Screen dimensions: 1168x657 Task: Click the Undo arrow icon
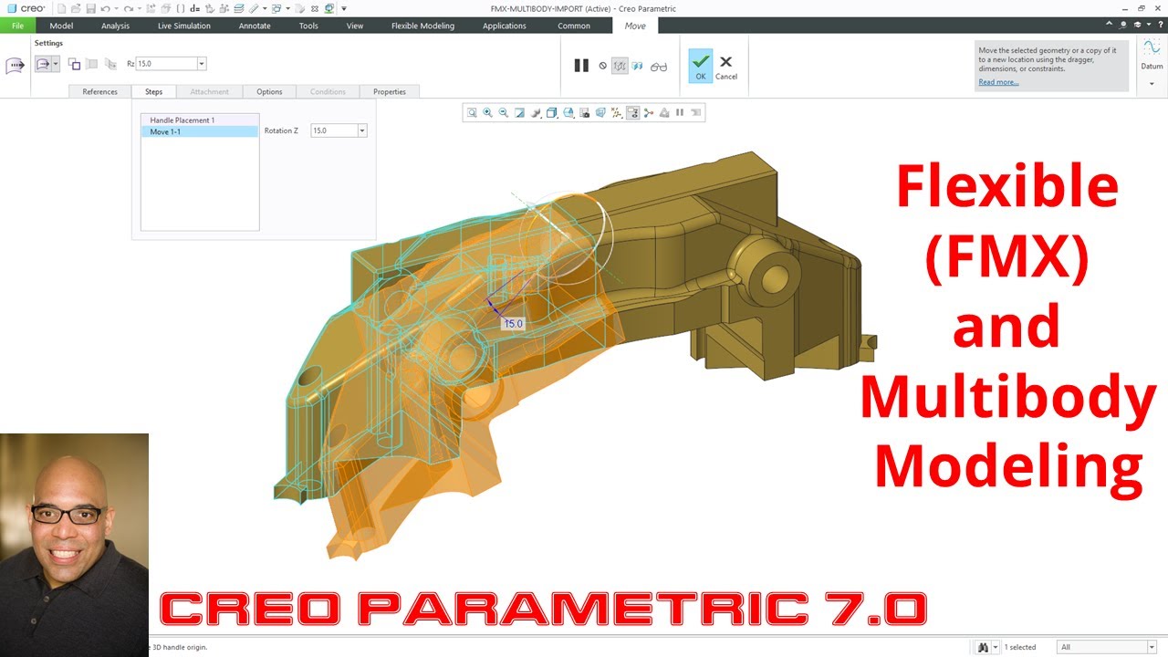106,8
